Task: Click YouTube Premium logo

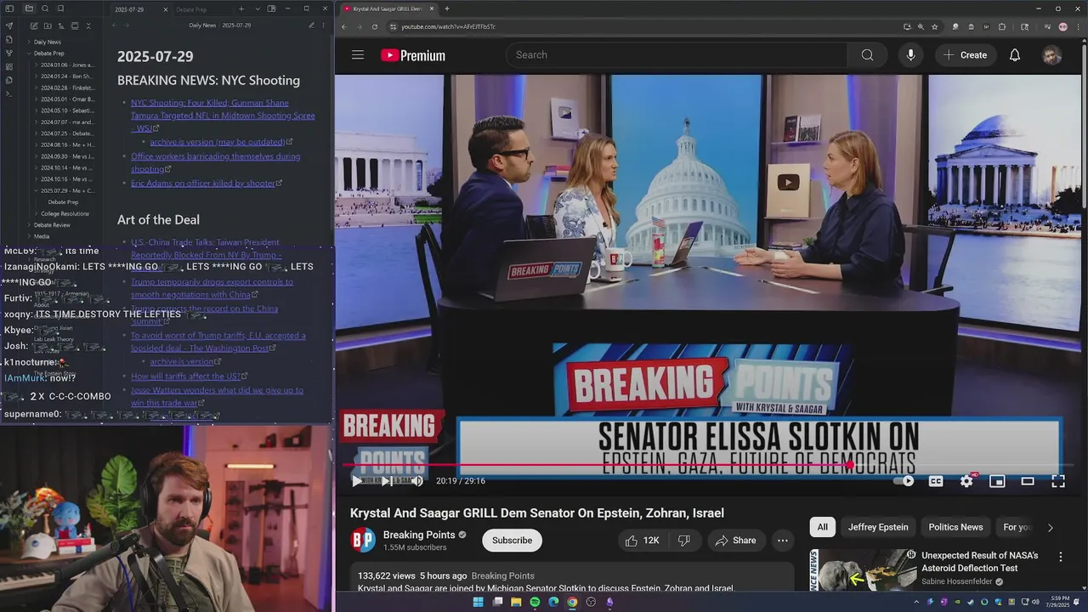Action: (x=413, y=55)
